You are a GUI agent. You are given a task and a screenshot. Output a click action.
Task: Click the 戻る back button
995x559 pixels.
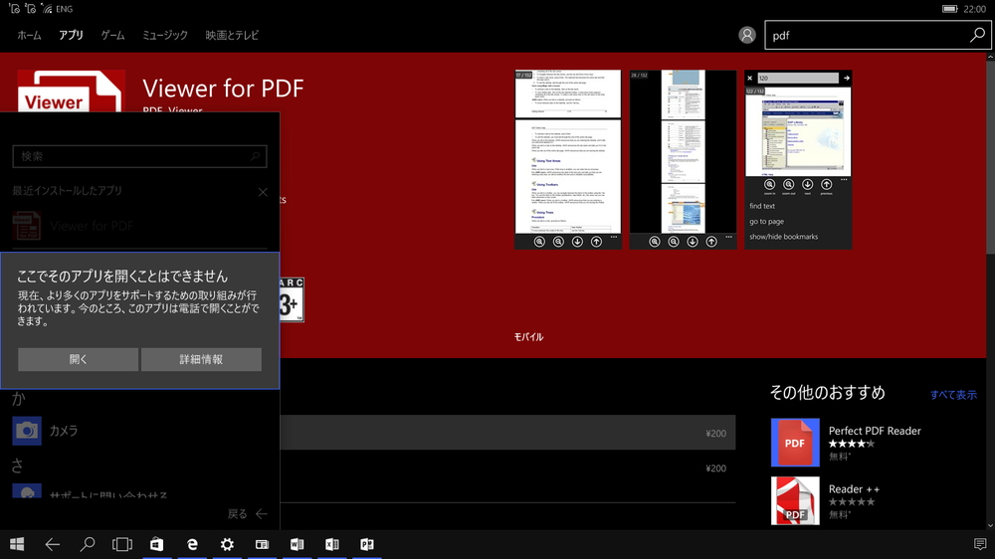(248, 513)
